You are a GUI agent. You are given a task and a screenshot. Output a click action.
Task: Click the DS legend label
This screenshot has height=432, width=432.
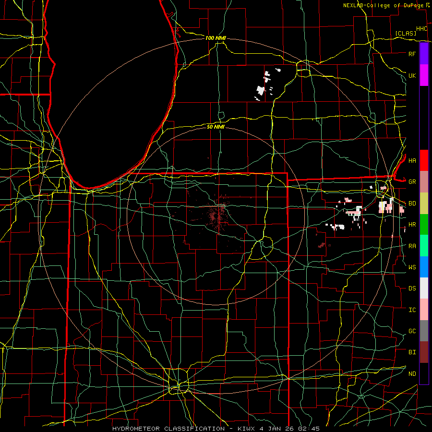[x=412, y=288]
